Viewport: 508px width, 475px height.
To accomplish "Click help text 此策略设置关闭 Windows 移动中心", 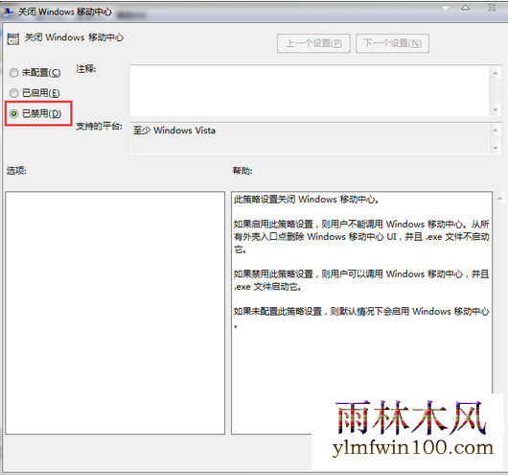I will [x=307, y=200].
